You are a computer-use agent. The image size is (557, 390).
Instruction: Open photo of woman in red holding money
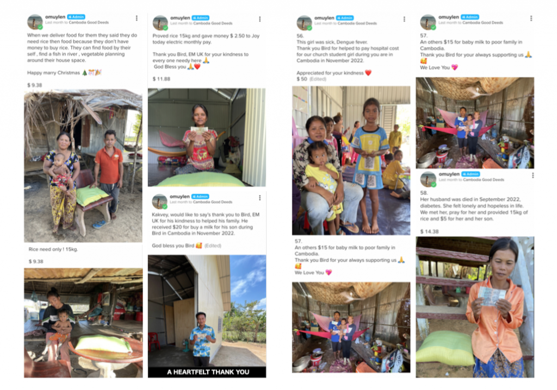click(x=207, y=137)
